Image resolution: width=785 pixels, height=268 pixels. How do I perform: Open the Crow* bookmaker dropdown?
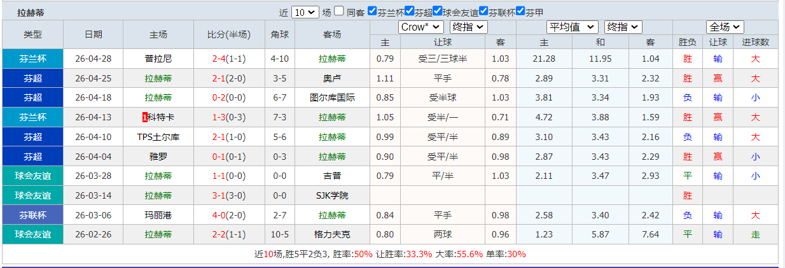tap(421, 27)
